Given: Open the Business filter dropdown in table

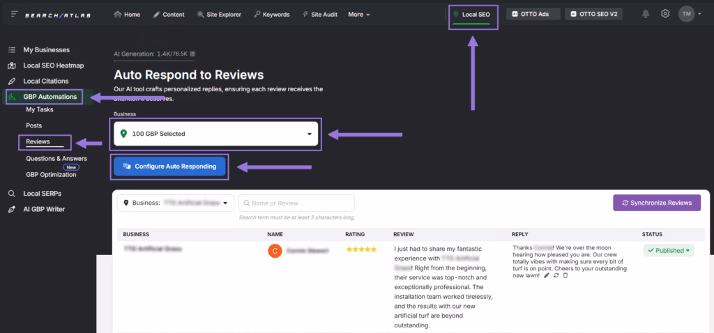Looking at the screenshot, I should click(176, 203).
